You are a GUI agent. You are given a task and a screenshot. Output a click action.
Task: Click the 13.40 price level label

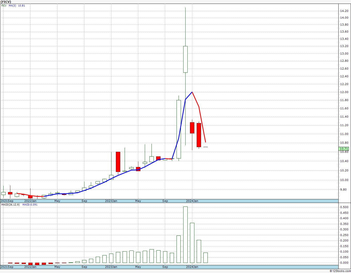344,39
